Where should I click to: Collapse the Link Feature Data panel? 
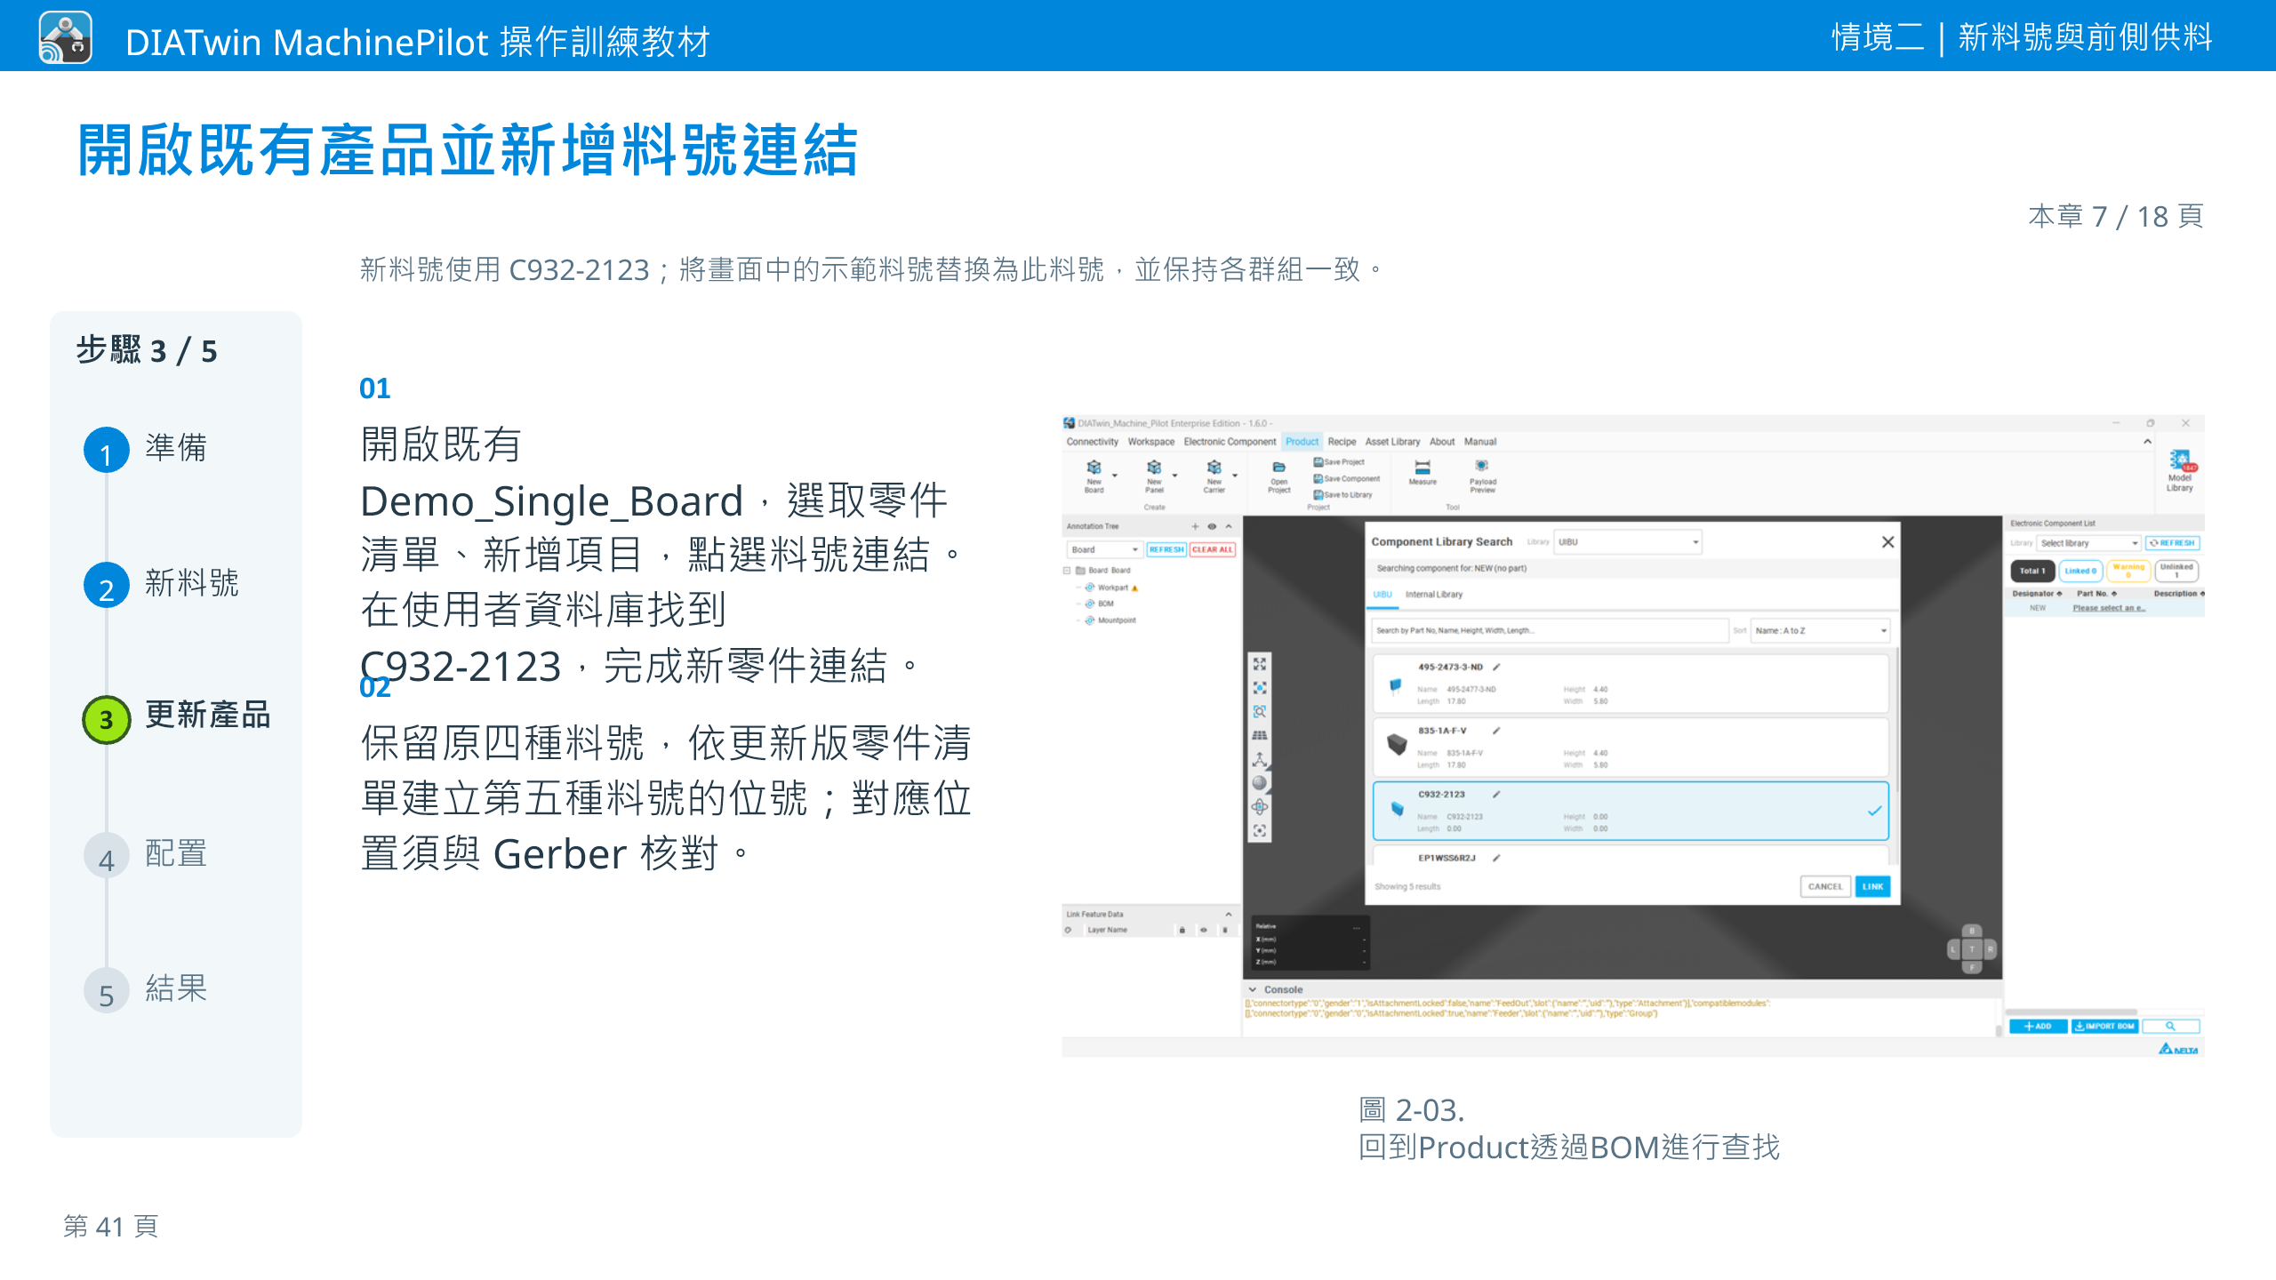[1229, 915]
